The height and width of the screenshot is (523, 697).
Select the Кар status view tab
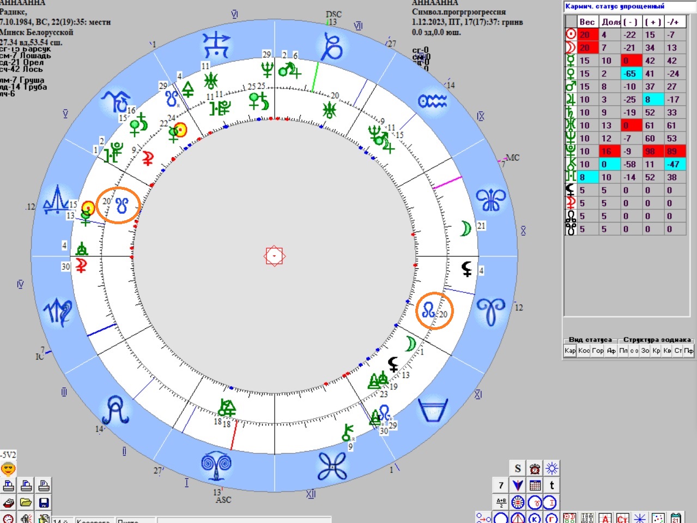point(570,351)
